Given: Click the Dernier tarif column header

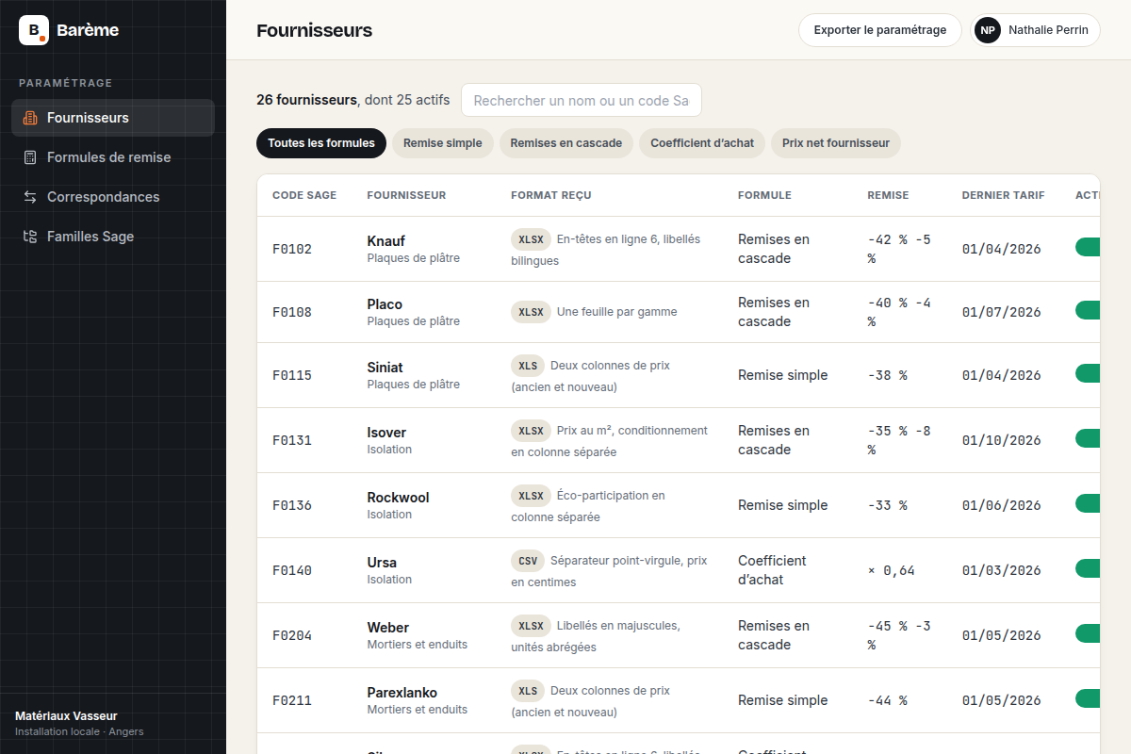Looking at the screenshot, I should click(x=1003, y=195).
